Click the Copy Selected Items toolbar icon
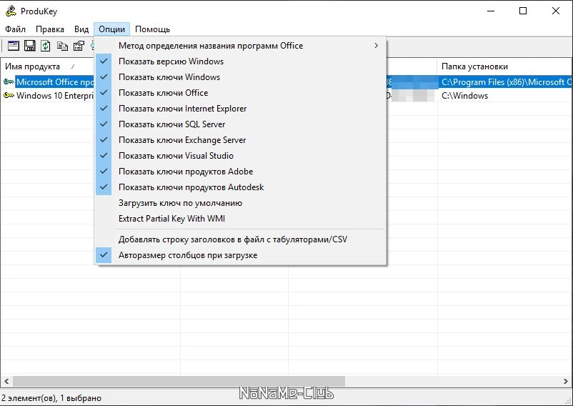The image size is (573, 406). coord(62,46)
